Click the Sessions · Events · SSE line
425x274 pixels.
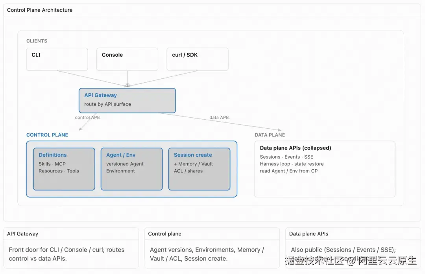(286, 157)
